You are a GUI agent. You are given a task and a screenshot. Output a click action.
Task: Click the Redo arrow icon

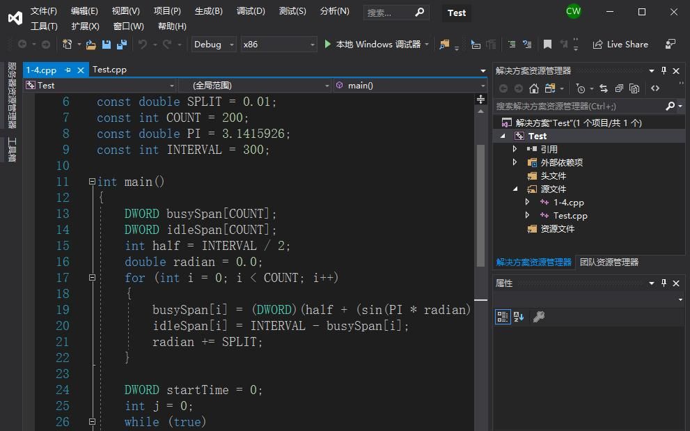click(167, 44)
